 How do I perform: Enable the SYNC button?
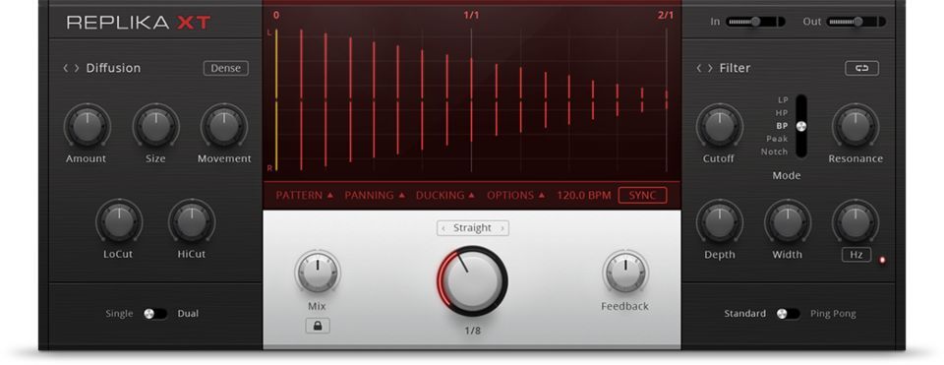click(642, 195)
